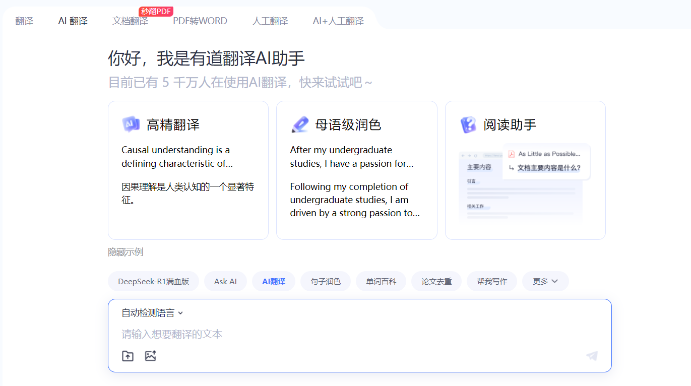Image resolution: width=691 pixels, height=386 pixels.
Task: Open the 自动检测语言 language dropdown
Action: pos(152,313)
